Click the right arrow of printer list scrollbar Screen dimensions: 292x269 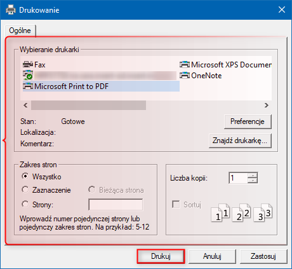pos(267,105)
